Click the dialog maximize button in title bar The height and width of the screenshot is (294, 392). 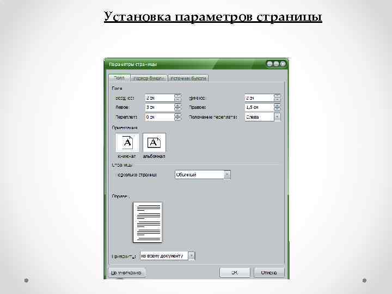(x=276, y=64)
